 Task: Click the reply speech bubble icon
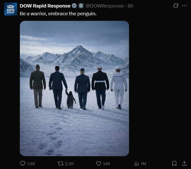23,163
